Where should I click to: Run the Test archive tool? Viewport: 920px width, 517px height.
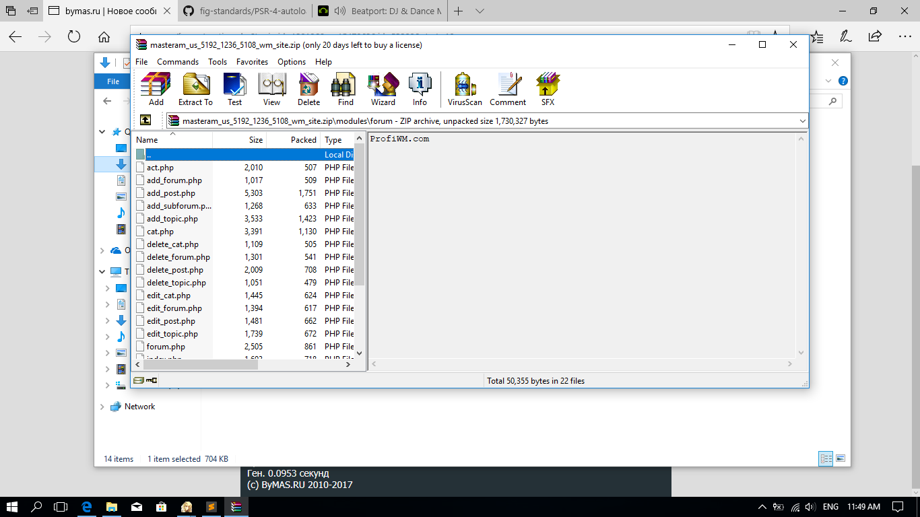pyautogui.click(x=234, y=89)
